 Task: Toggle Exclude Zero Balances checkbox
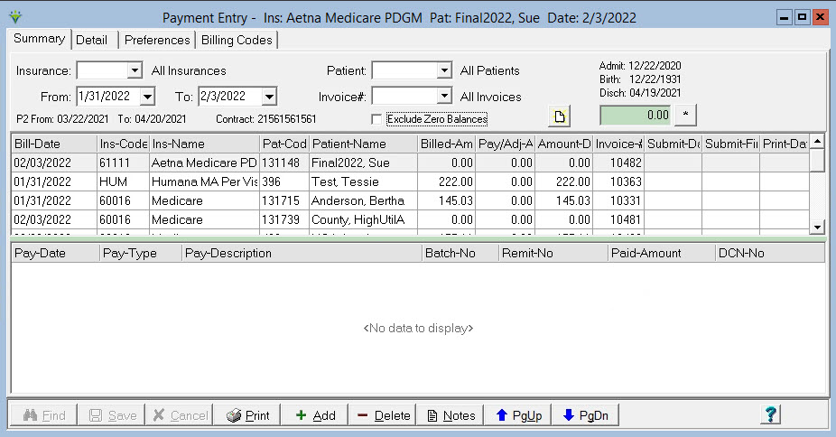pos(377,119)
